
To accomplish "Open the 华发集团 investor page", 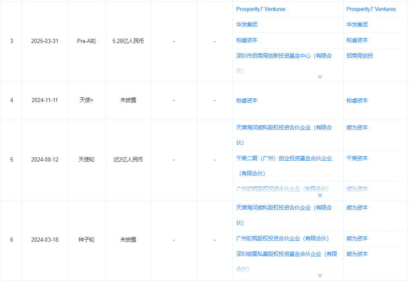I will tap(247, 24).
